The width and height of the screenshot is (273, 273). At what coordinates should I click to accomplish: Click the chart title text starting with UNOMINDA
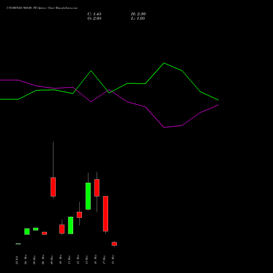pyautogui.click(x=42, y=8)
